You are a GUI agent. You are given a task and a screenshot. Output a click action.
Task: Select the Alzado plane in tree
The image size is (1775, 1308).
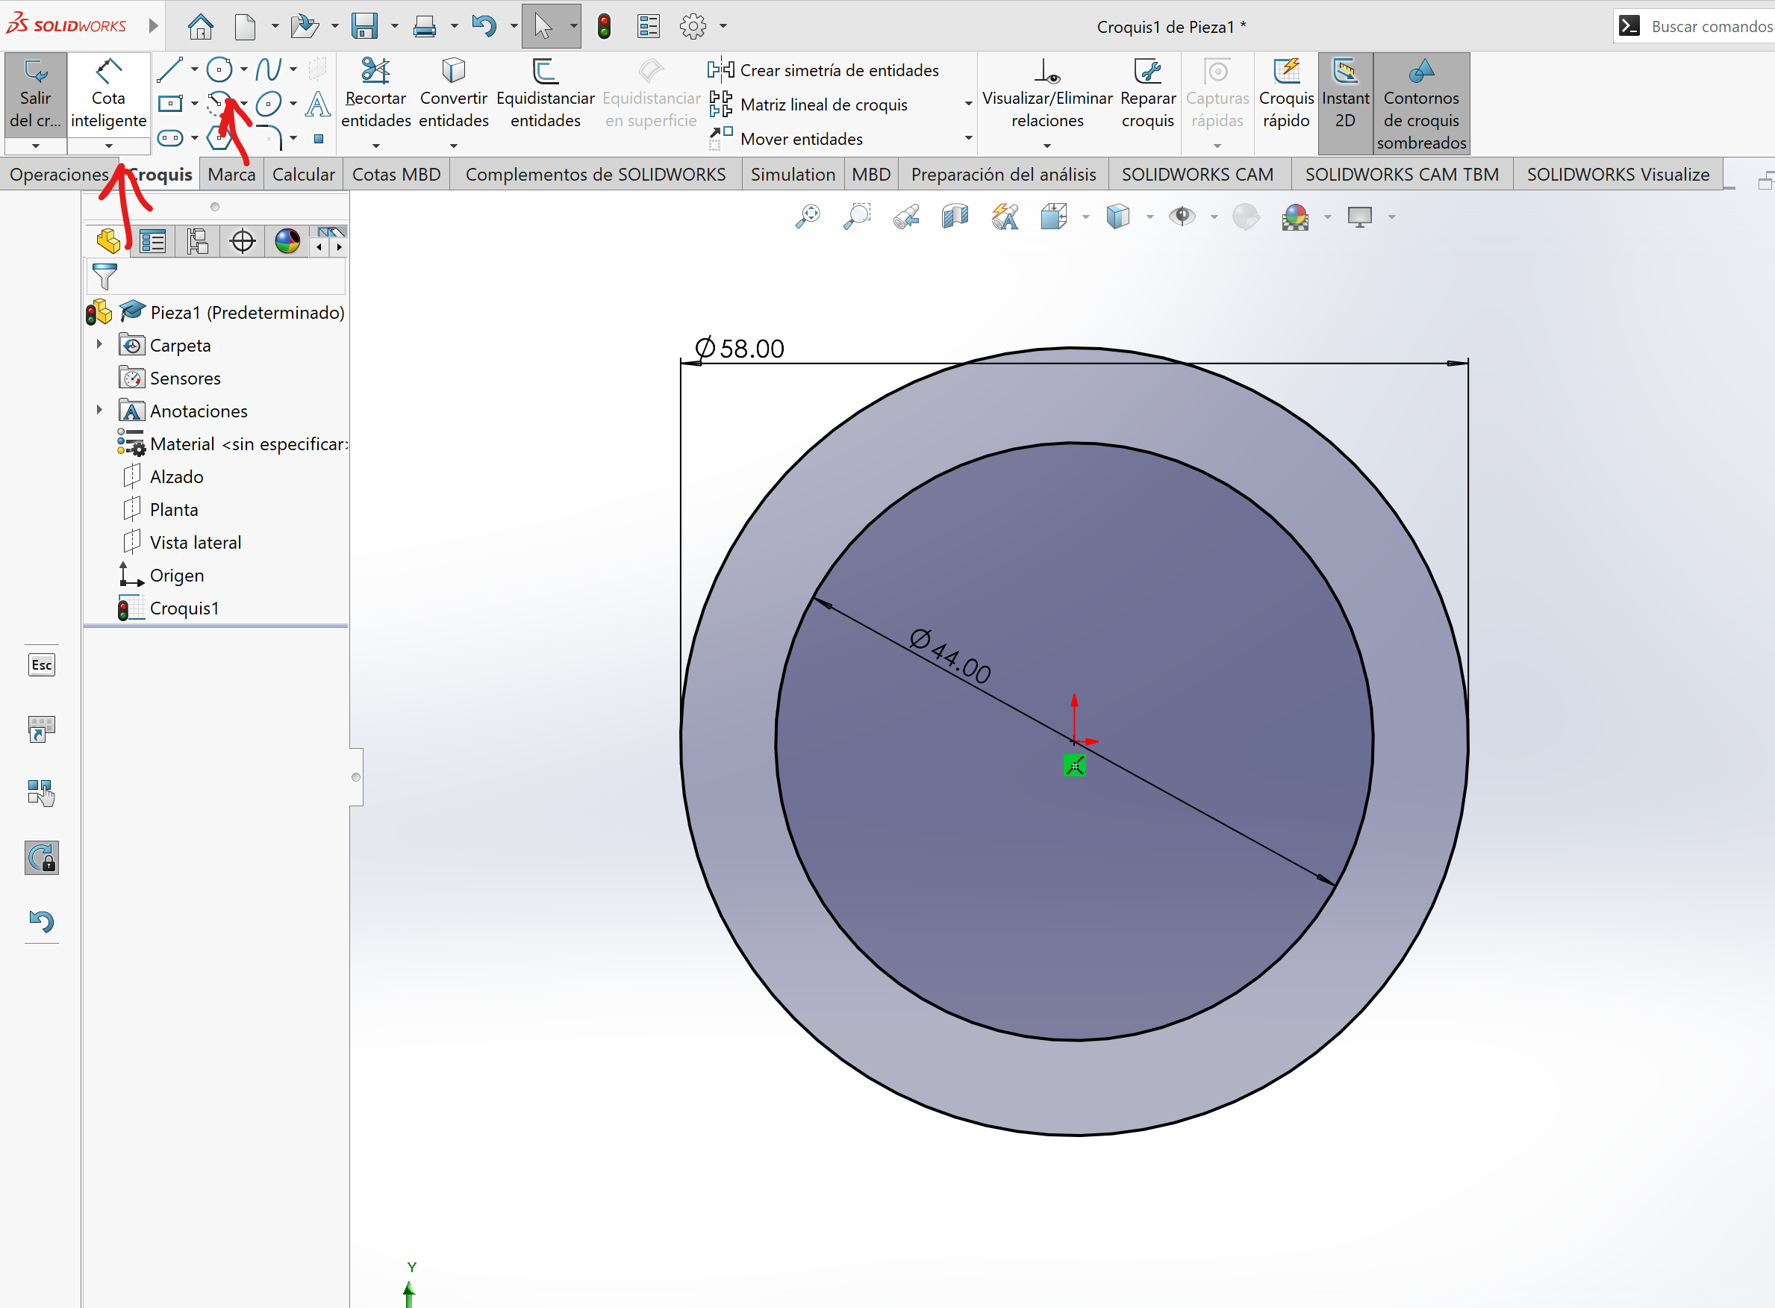[175, 476]
